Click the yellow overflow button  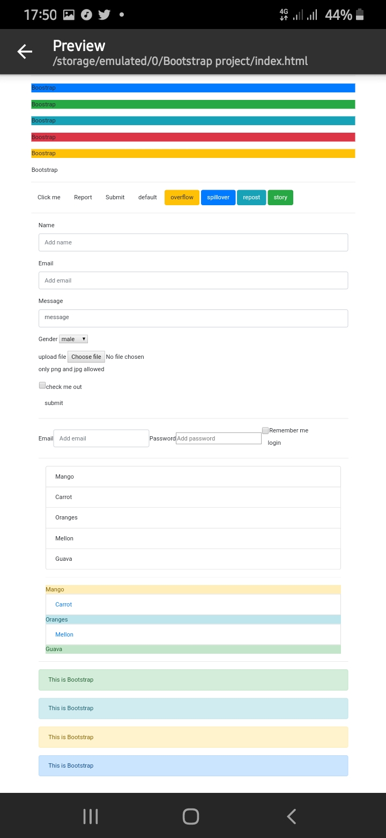(x=182, y=198)
